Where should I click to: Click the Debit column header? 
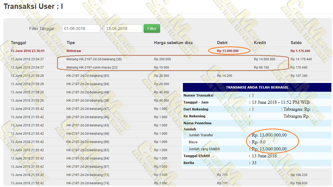coord(222,43)
